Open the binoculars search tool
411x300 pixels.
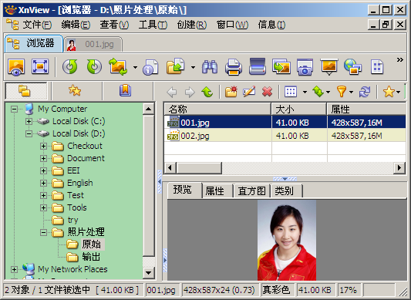click(x=210, y=67)
